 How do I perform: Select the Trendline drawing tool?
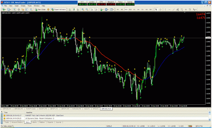173,9
